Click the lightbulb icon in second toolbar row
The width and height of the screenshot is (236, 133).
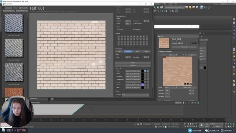(x=158, y=11)
